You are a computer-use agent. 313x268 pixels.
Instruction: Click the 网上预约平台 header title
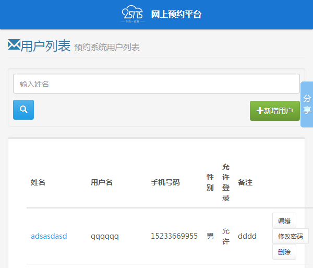(176, 15)
